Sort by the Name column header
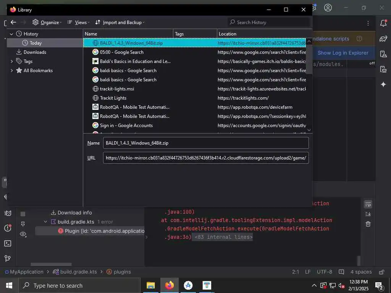Screen dimensions: 391x293 click(x=128, y=34)
